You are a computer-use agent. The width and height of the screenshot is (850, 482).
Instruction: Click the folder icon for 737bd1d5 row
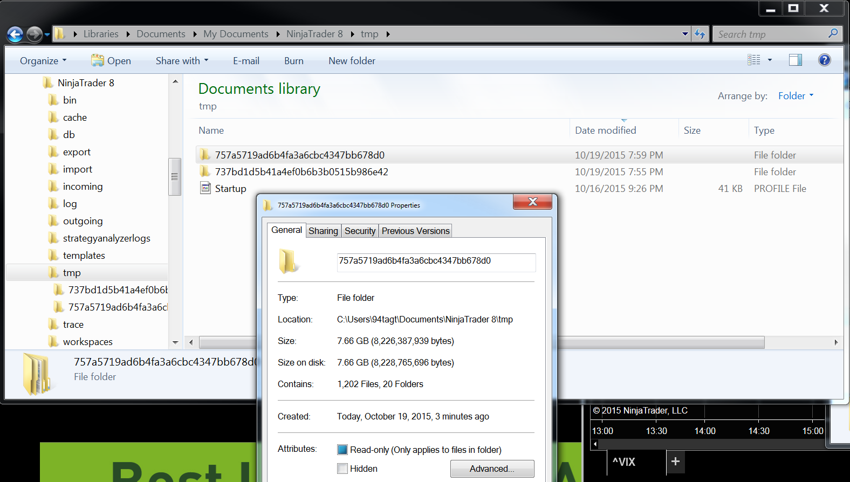(204, 171)
